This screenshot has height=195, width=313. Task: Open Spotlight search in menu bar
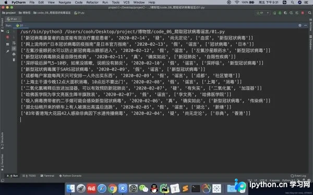pos(293,3)
